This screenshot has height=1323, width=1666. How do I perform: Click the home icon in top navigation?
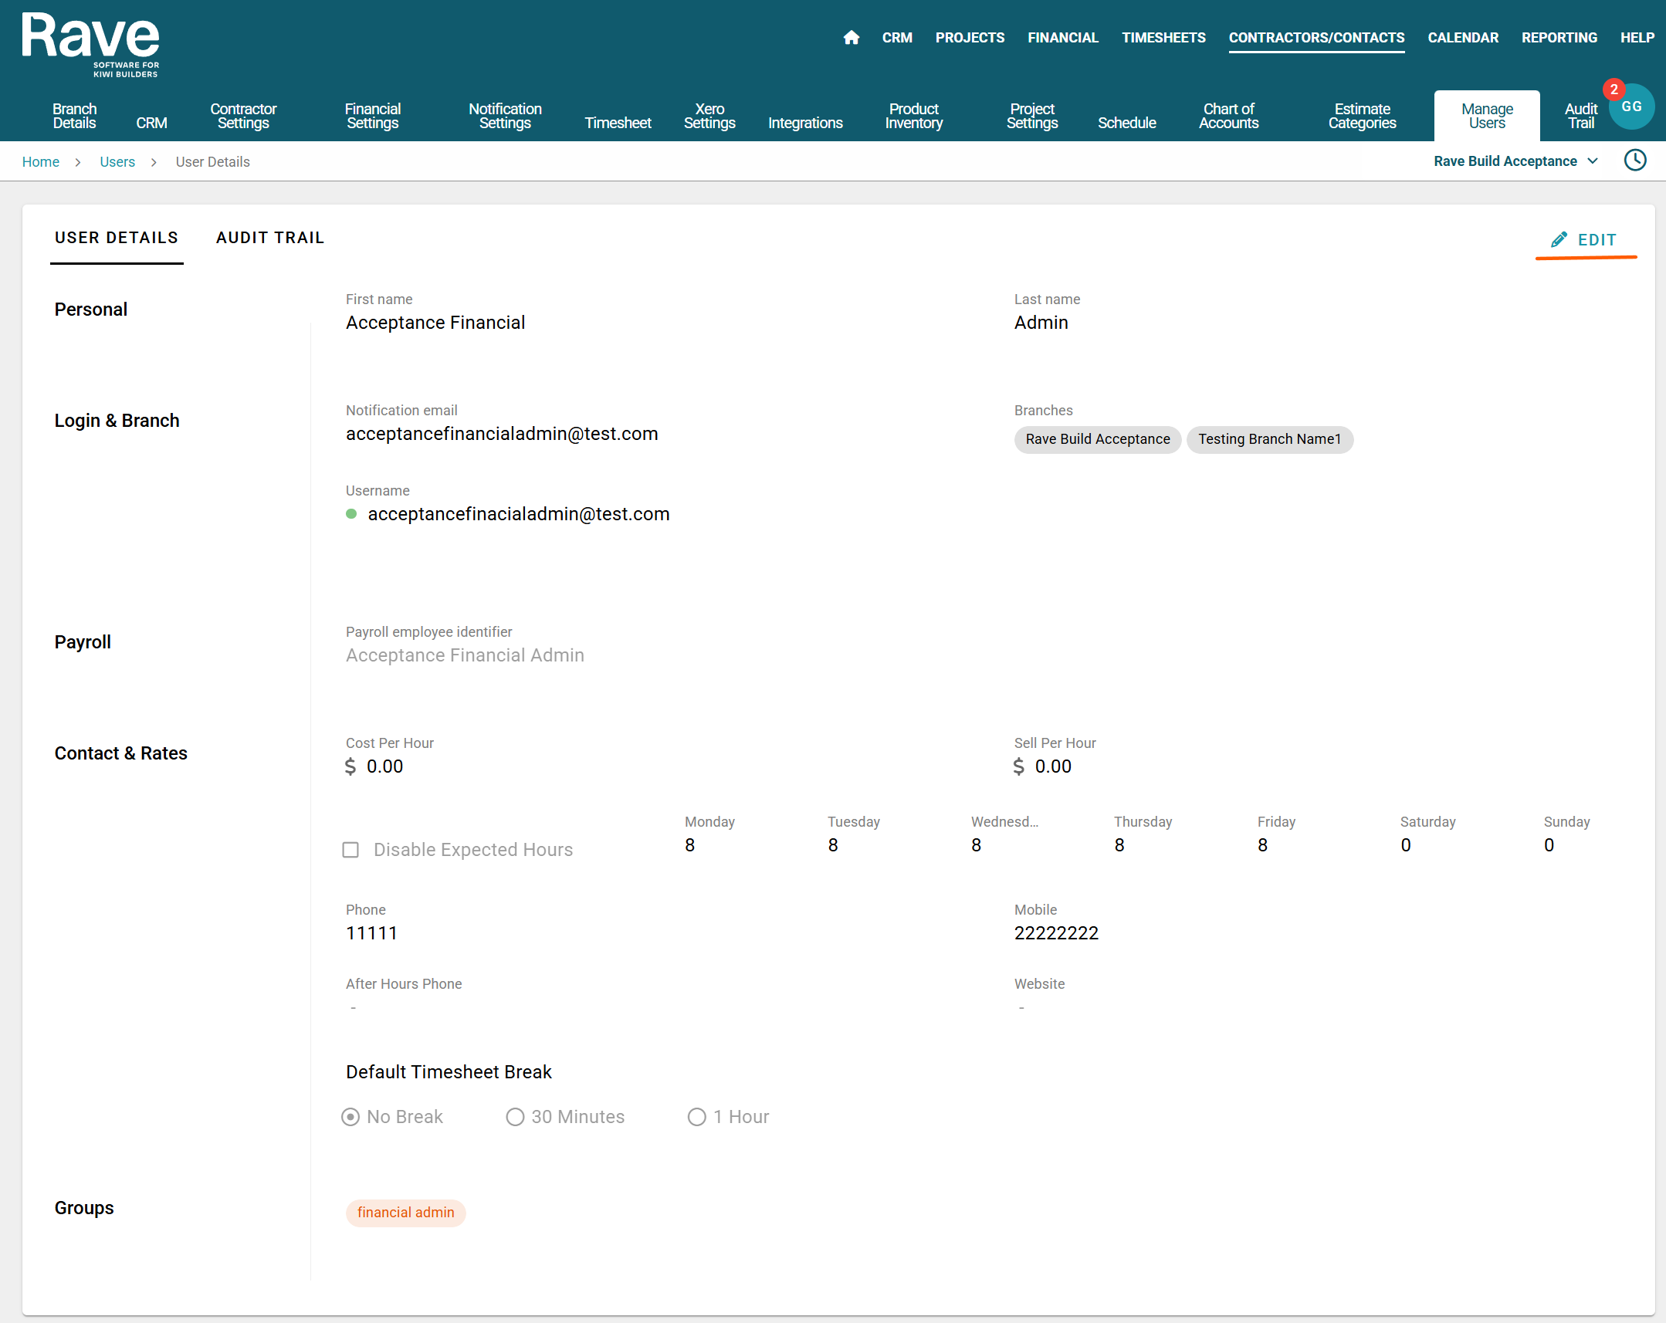pos(851,37)
